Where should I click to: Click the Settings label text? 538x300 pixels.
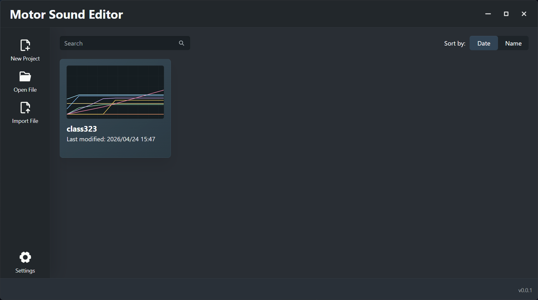click(x=25, y=271)
